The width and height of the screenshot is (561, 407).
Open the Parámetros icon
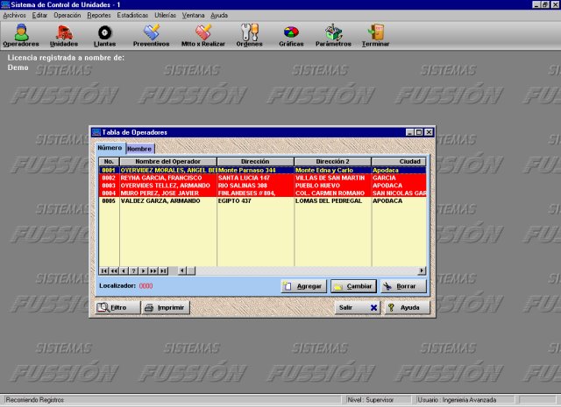(x=333, y=35)
